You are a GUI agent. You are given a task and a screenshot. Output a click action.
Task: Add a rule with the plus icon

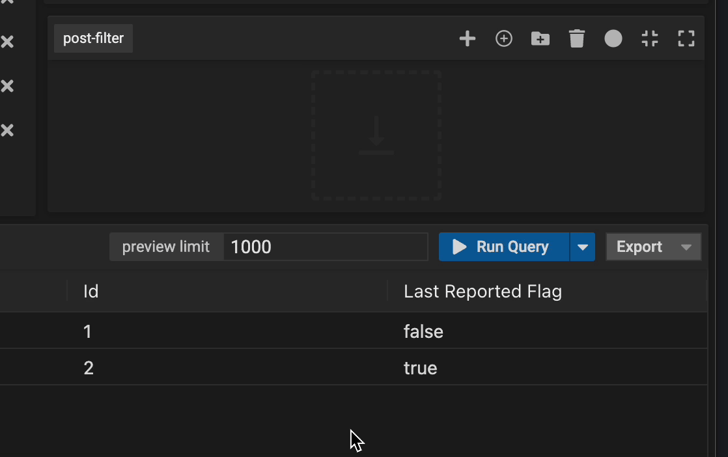pyautogui.click(x=467, y=38)
